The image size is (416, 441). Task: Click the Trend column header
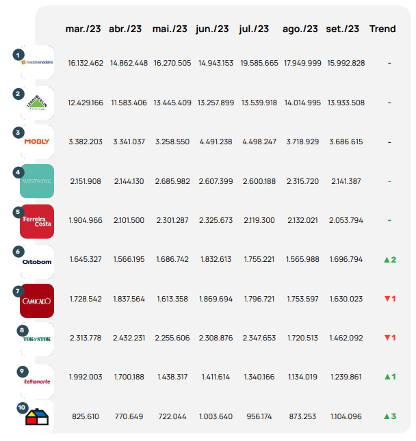tap(382, 29)
